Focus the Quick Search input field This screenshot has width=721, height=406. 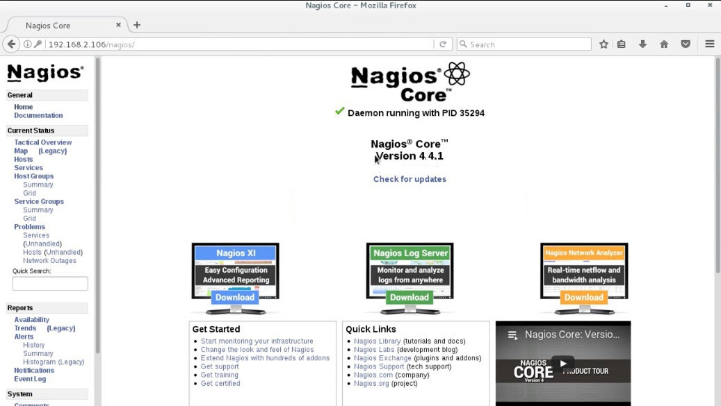pyautogui.click(x=50, y=284)
